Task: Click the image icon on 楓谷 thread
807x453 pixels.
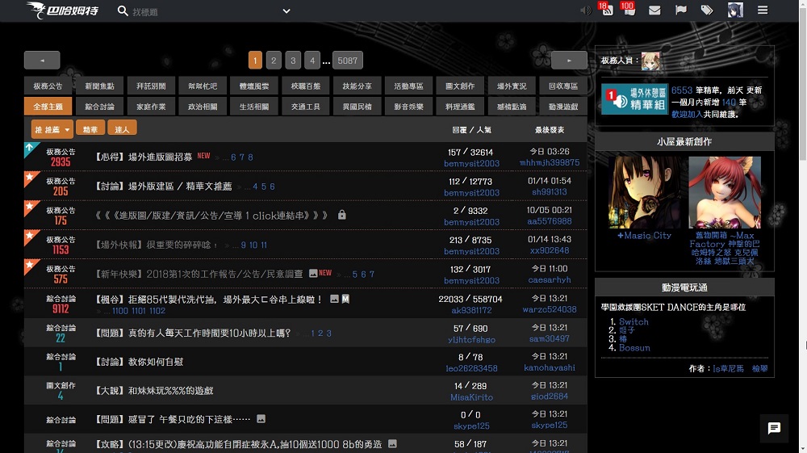Action: coord(335,299)
